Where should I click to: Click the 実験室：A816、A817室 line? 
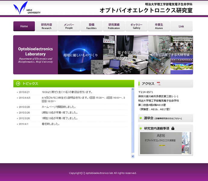coord(155,109)
